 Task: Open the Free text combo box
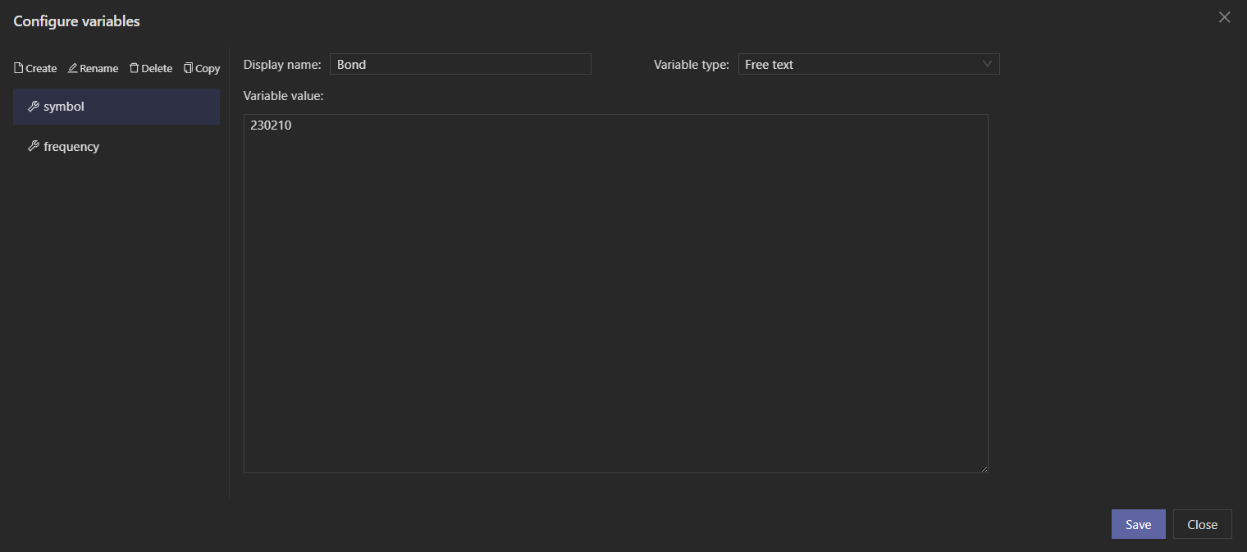point(861,64)
